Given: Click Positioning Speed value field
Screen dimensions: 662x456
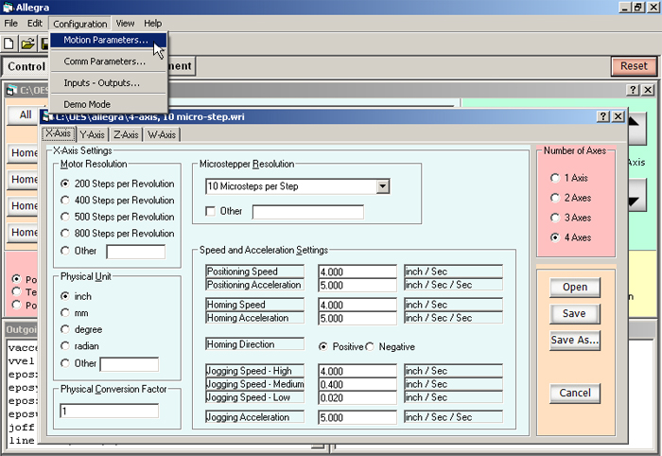Looking at the screenshot, I should (x=357, y=272).
